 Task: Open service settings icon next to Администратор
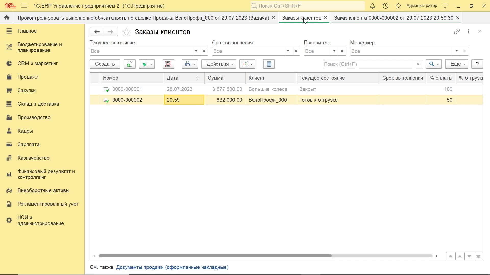click(x=445, y=6)
